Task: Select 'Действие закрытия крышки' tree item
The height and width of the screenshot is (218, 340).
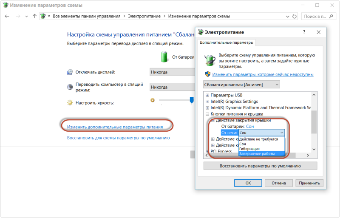Action: [243, 120]
